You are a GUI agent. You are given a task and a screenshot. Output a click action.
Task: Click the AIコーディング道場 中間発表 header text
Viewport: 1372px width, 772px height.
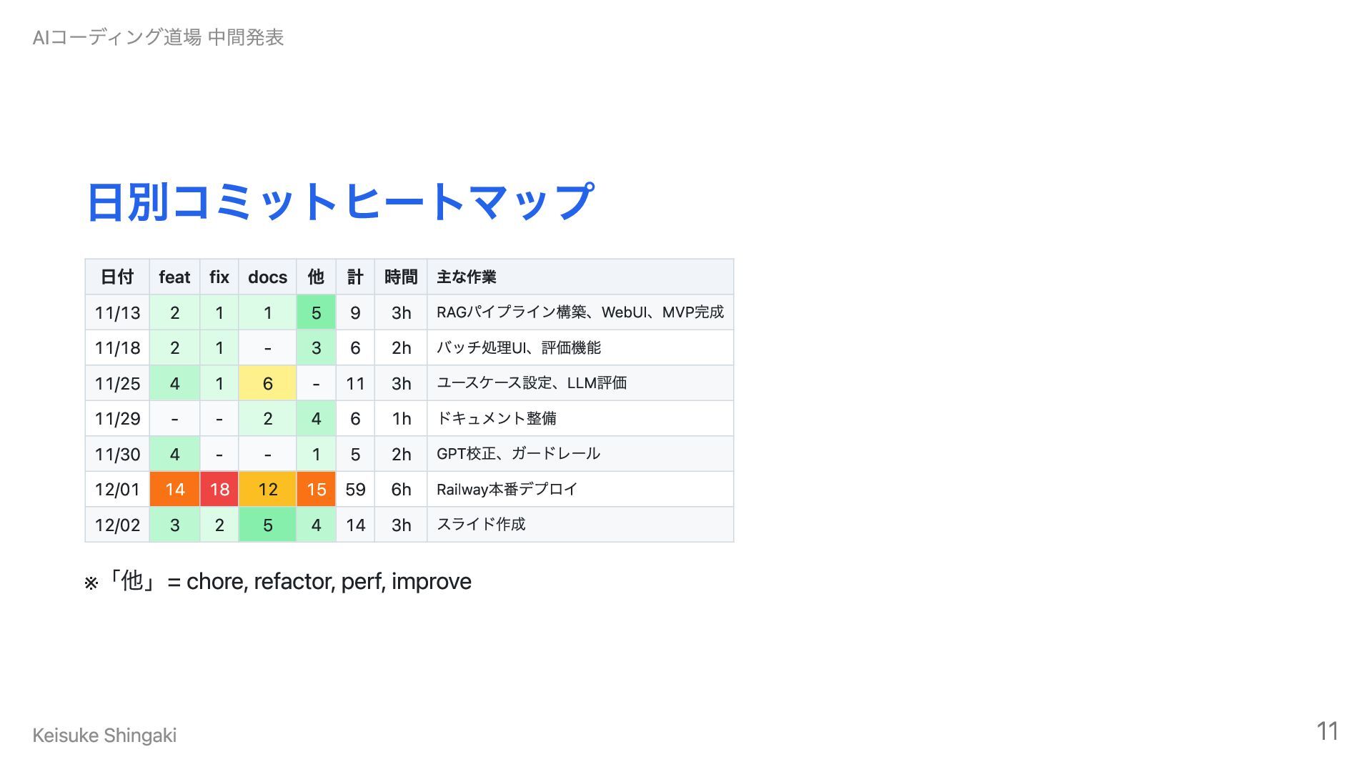coord(158,37)
